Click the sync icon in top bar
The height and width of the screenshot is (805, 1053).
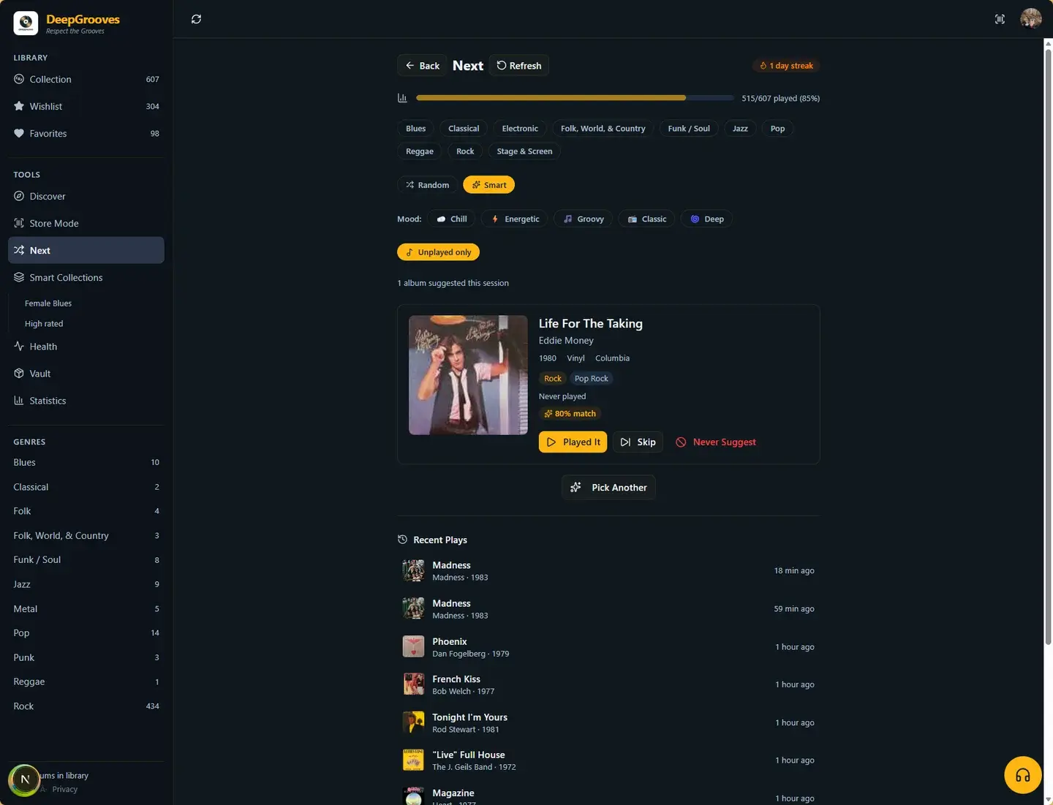pos(196,19)
